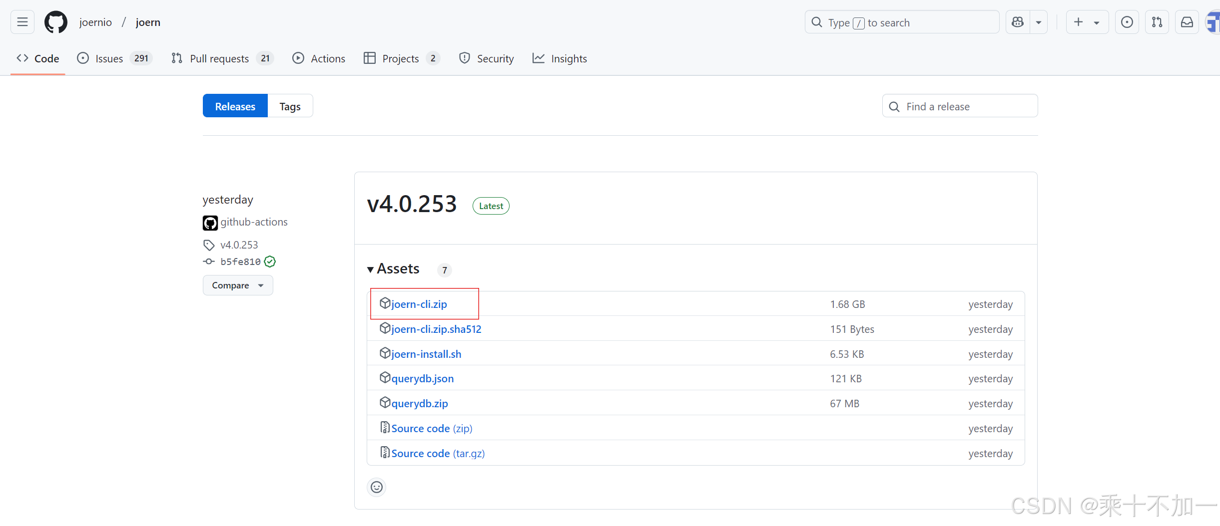The height and width of the screenshot is (526, 1220).
Task: Click the 121 KB file size
Action: (846, 378)
